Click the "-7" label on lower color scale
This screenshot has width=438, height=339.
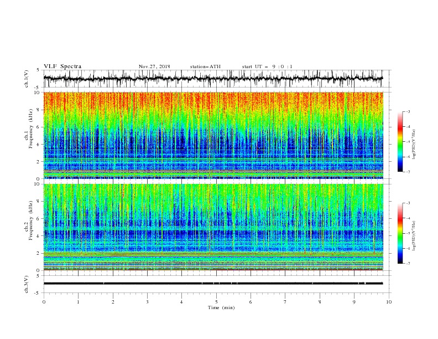[408, 263]
